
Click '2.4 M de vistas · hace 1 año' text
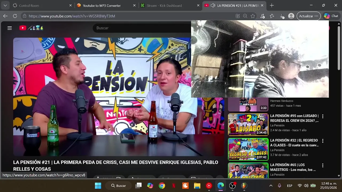pos(288,130)
